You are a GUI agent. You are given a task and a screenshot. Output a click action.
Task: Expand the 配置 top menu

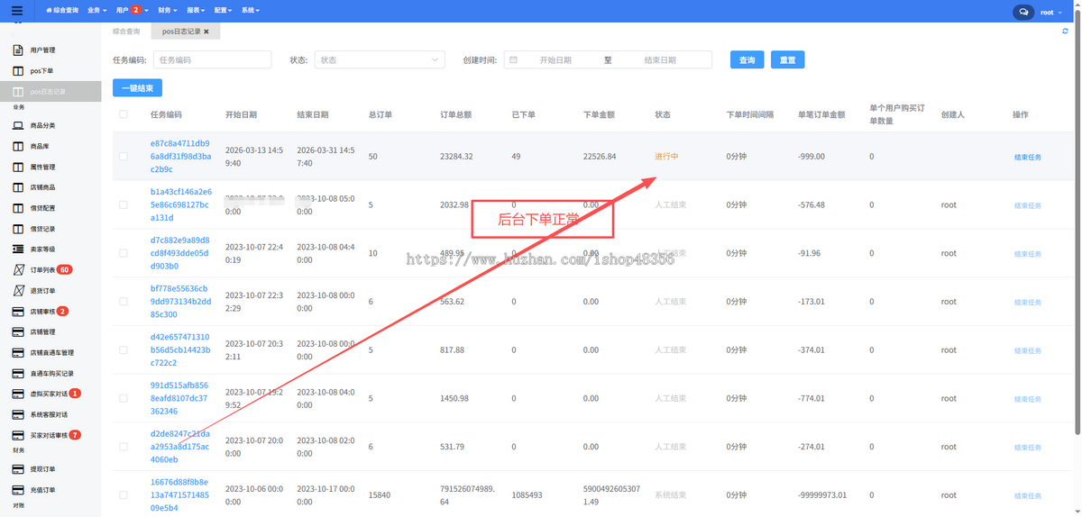pyautogui.click(x=223, y=11)
